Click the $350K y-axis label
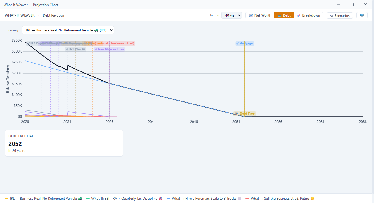This screenshot has height=203, width=374. (17, 41)
